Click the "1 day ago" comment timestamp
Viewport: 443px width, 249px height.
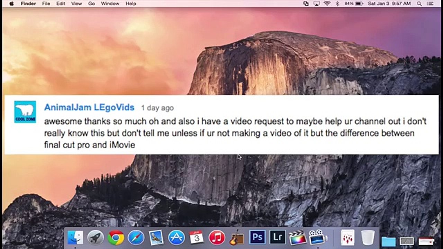157,108
